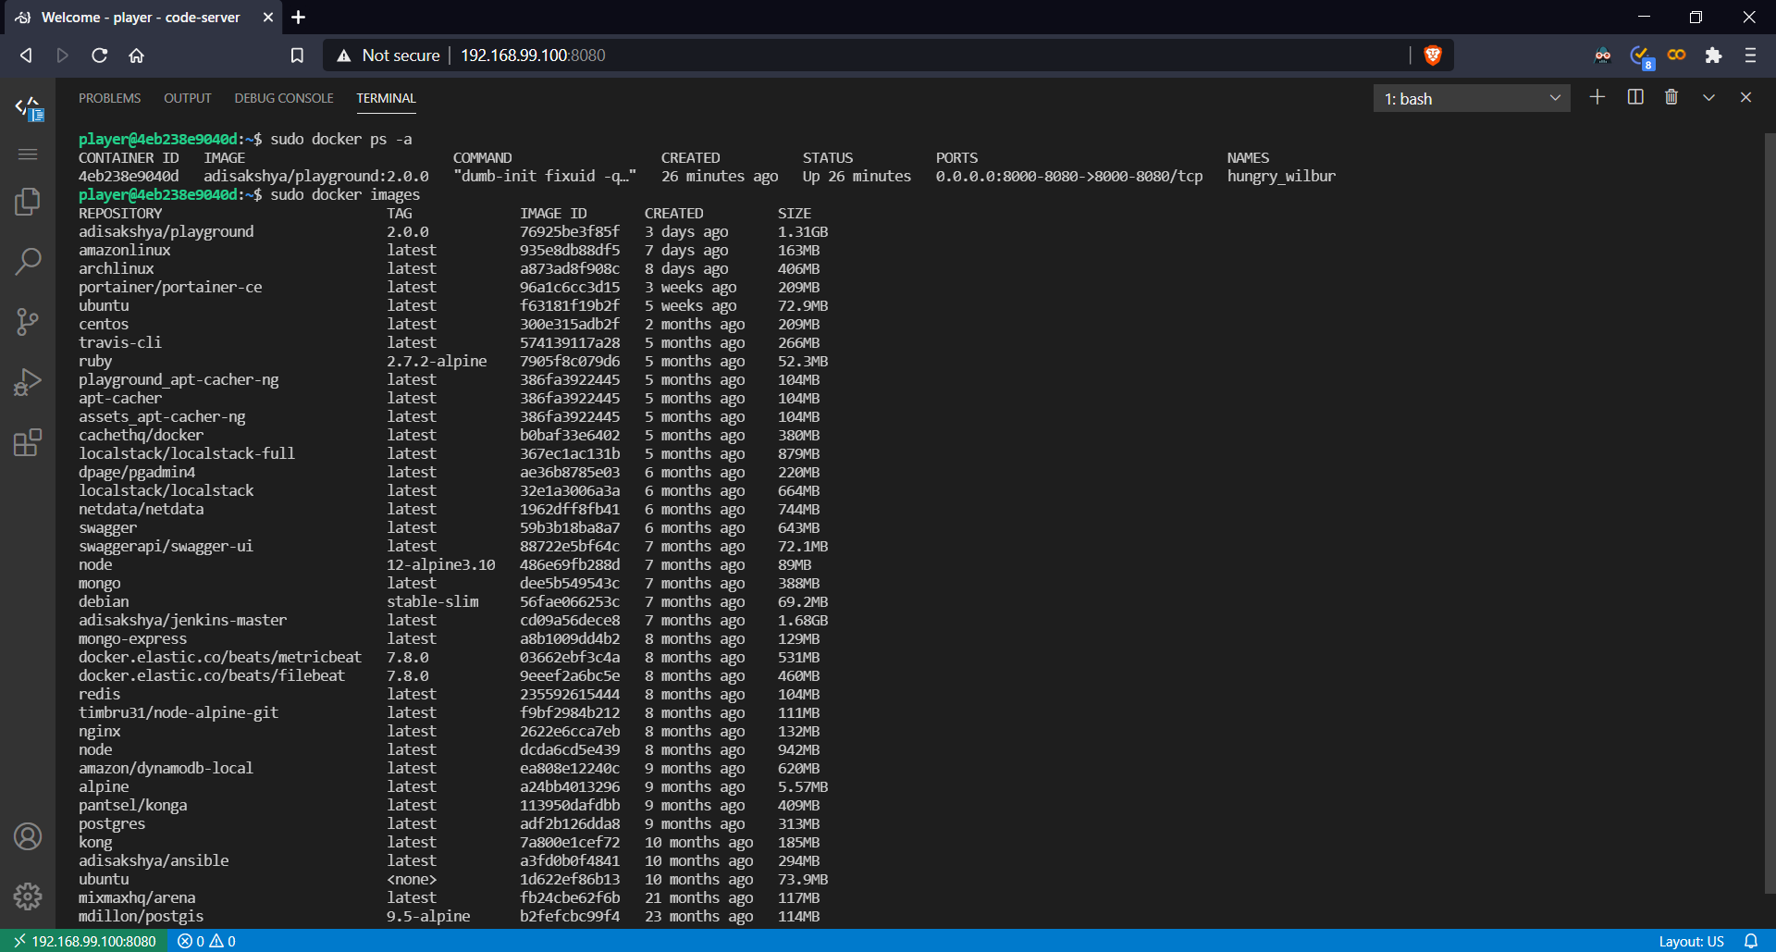
Task: Open the remote connection icon in the sidebar
Action: point(28,108)
